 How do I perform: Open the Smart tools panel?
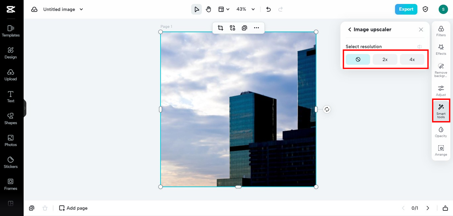(441, 111)
